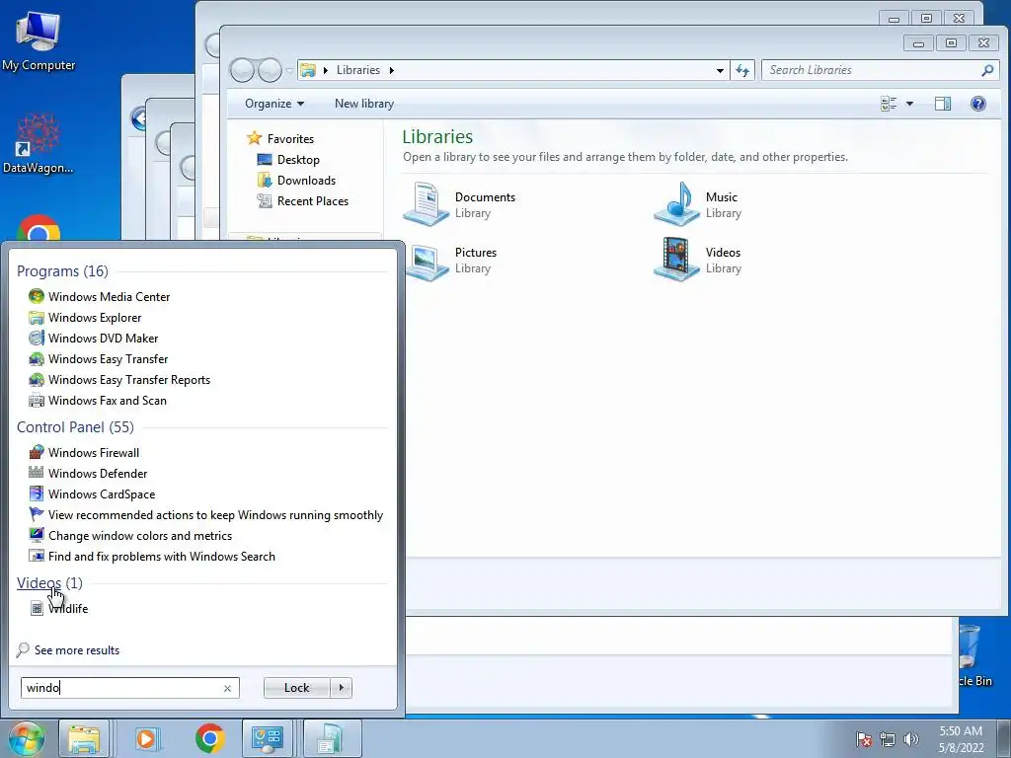Select Find and fix problems with Windows Search
This screenshot has width=1011, height=758.
point(152,556)
